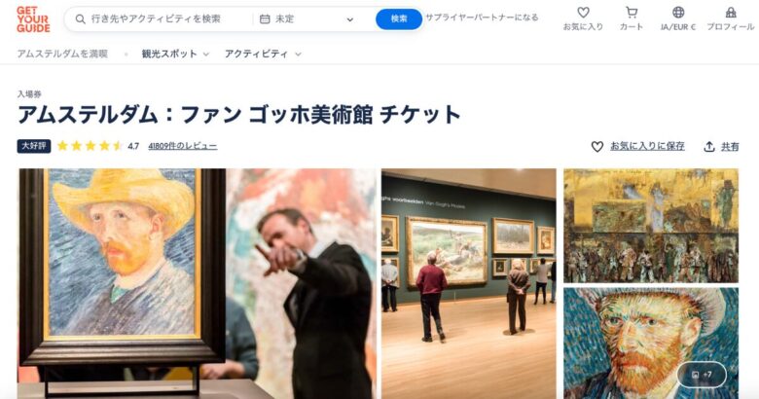
Task: Open the +7 more photos button
Action: 702,375
